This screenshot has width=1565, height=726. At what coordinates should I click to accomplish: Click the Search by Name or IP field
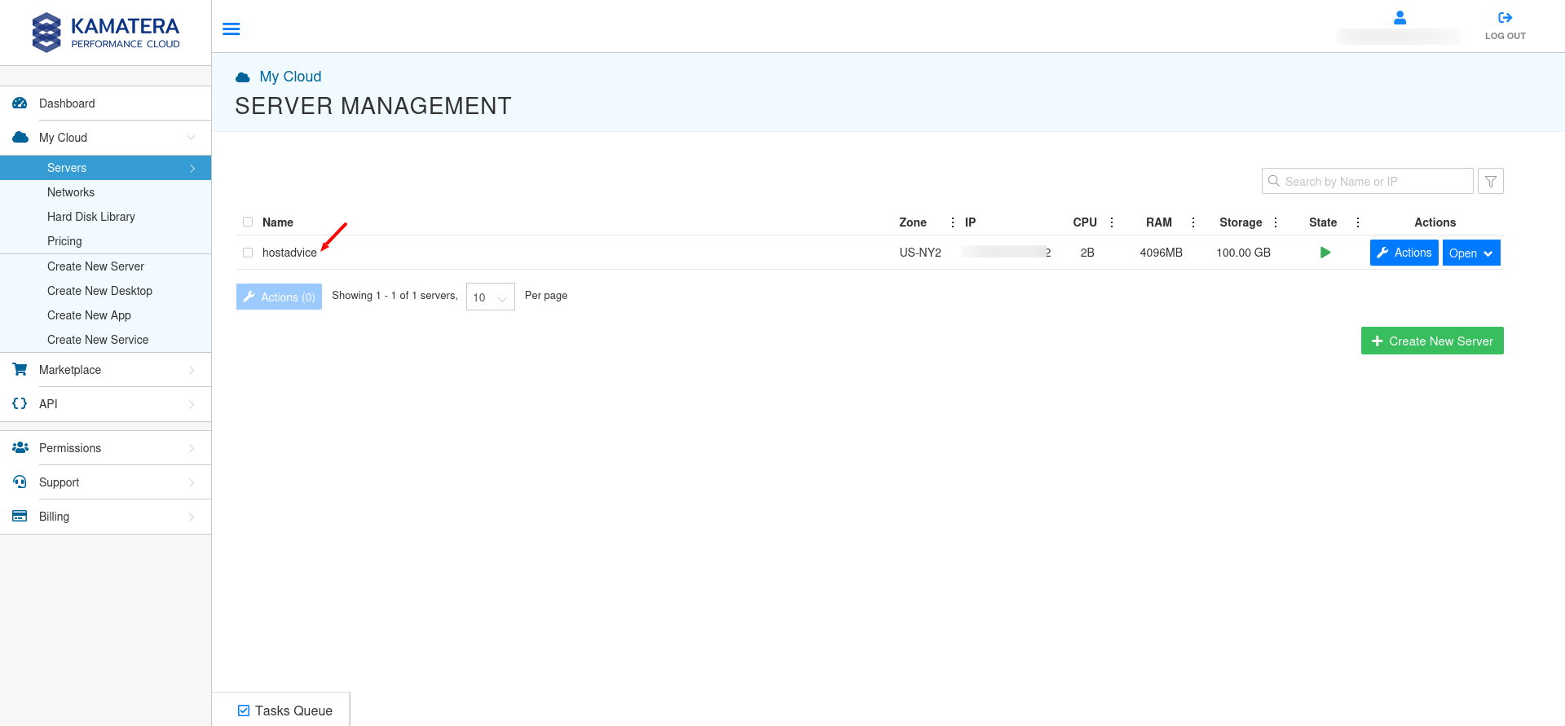tap(1368, 181)
